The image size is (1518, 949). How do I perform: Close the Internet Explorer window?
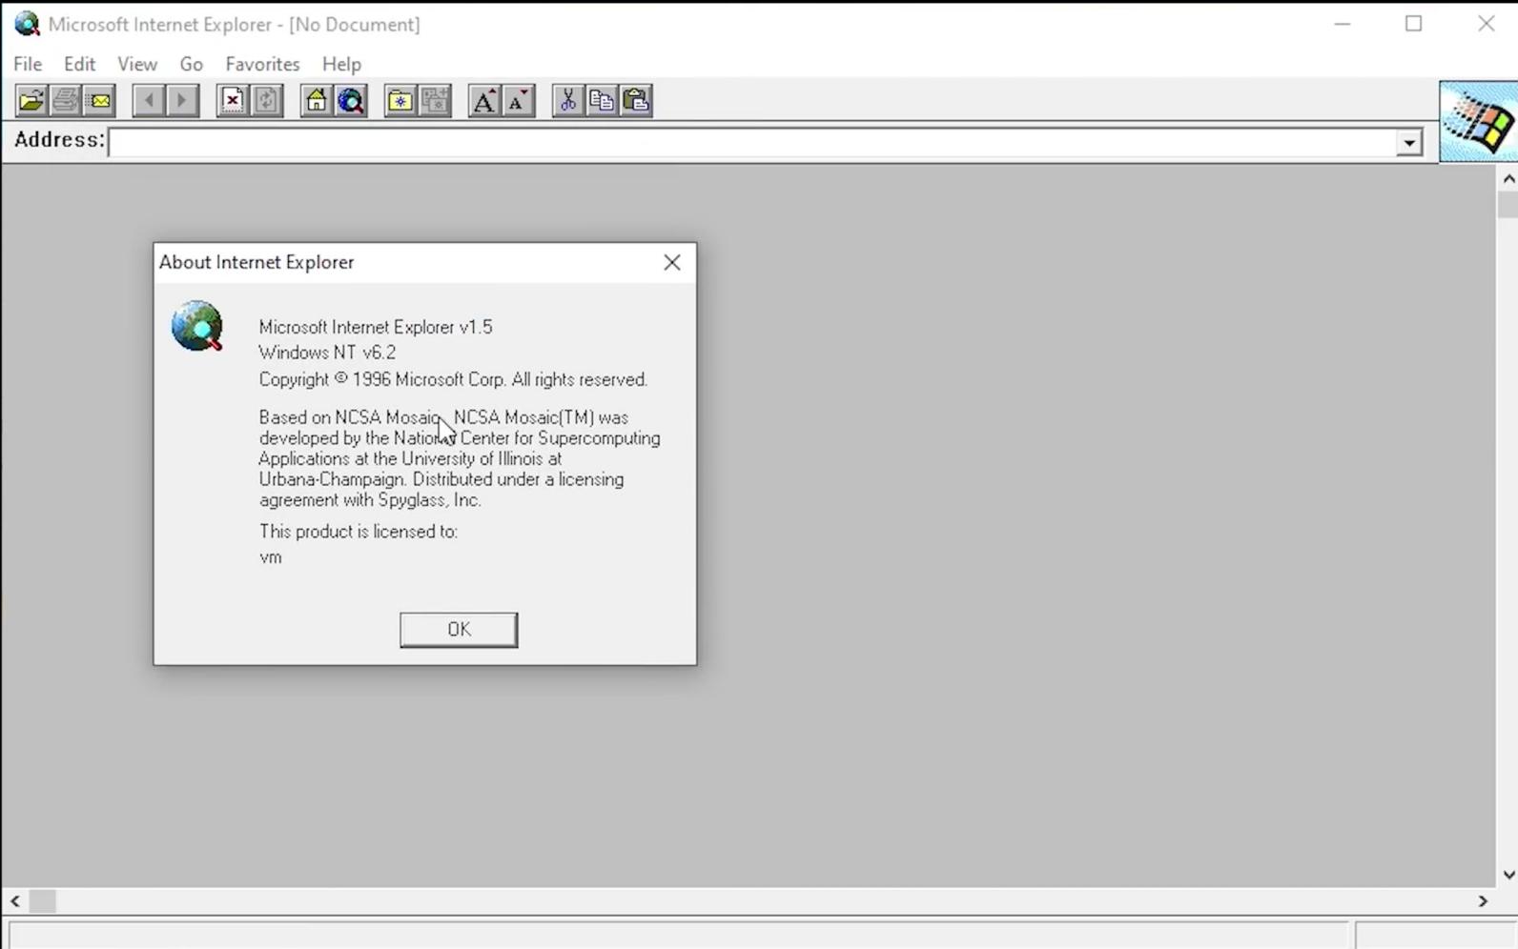[x=1486, y=24]
